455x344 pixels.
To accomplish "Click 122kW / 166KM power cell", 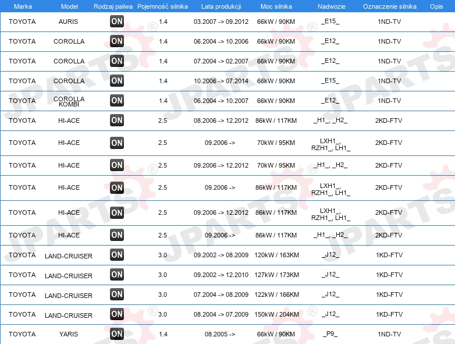I will 276,295.
